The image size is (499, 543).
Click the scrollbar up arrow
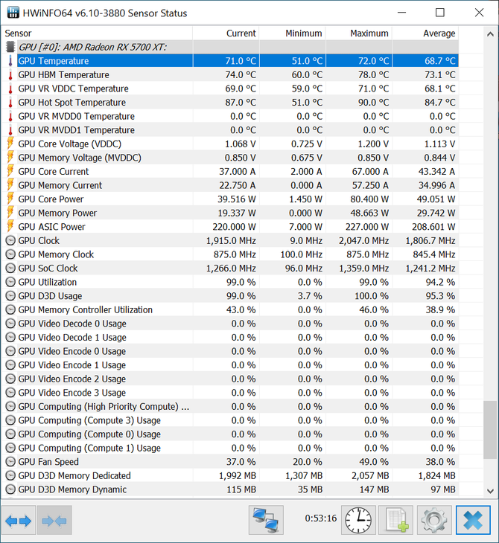coord(490,34)
